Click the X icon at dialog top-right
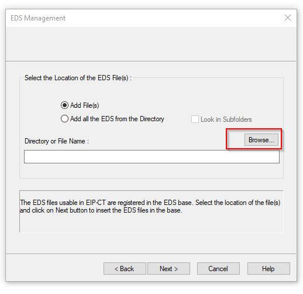The height and width of the screenshot is (294, 303). click(288, 18)
